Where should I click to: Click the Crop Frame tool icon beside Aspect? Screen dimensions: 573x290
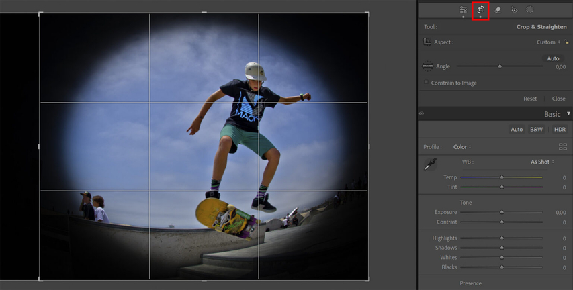coord(427,42)
